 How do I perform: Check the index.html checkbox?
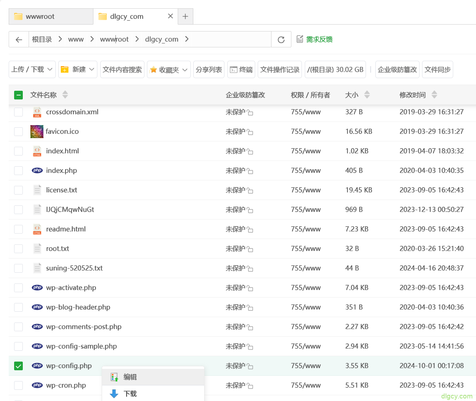click(x=18, y=151)
